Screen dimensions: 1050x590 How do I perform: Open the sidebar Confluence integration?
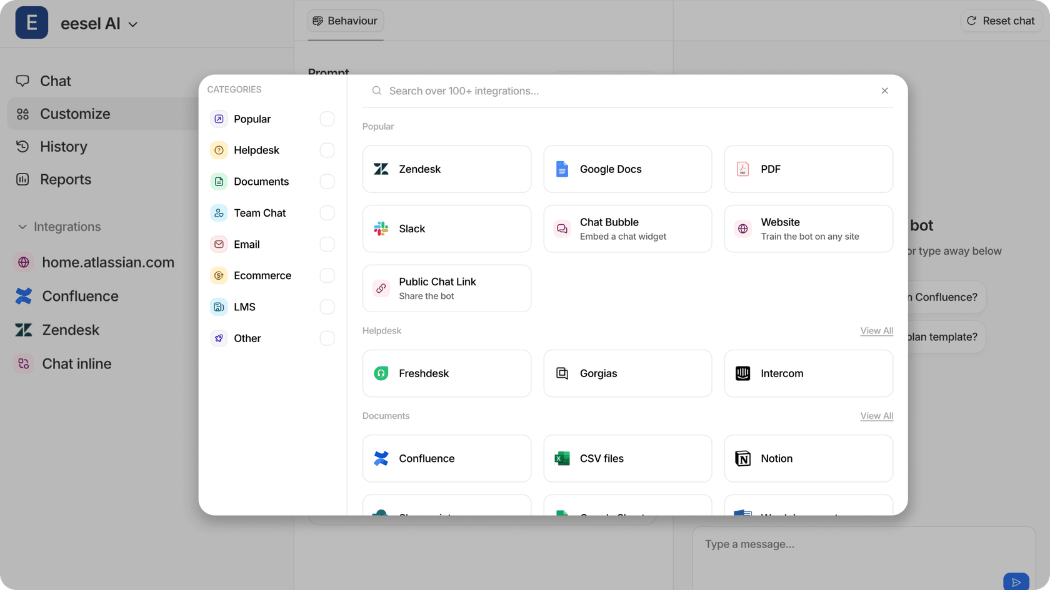[x=79, y=296]
